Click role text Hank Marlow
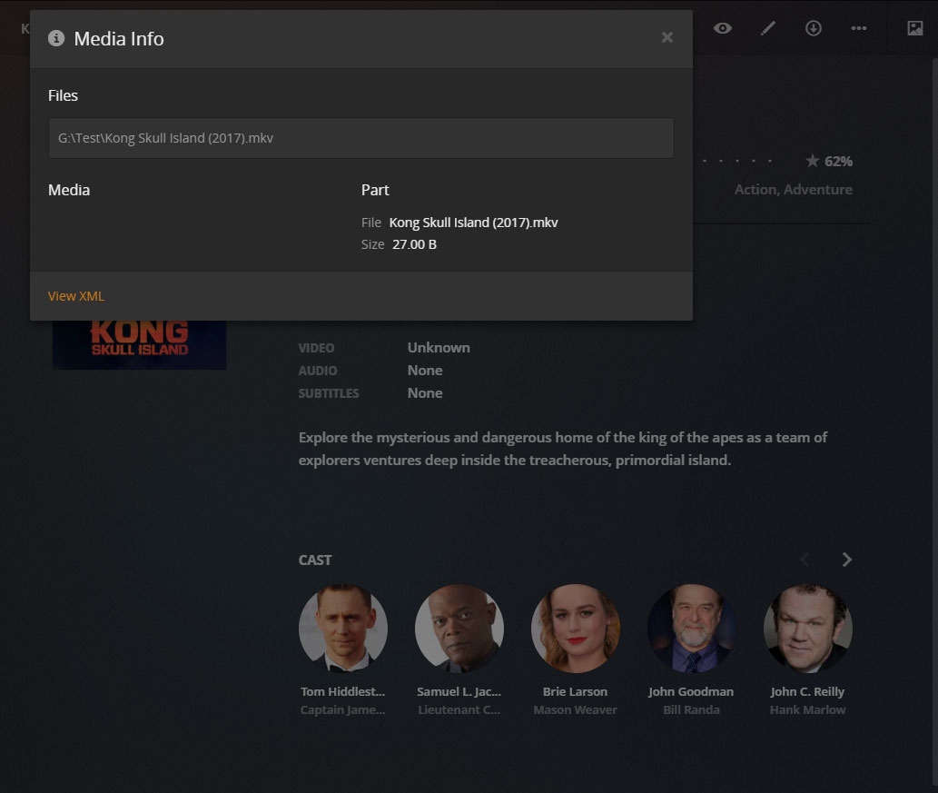Image resolution: width=938 pixels, height=793 pixels. [x=807, y=709]
